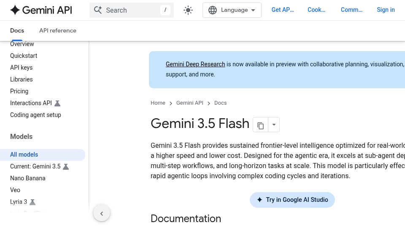Click the beaker icon beside Lyria 3
This screenshot has height=228, width=405.
32,202
